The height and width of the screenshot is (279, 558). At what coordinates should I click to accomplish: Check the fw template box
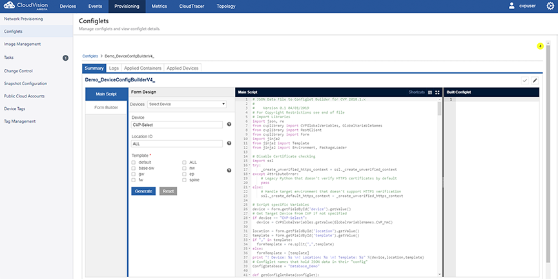point(134,180)
